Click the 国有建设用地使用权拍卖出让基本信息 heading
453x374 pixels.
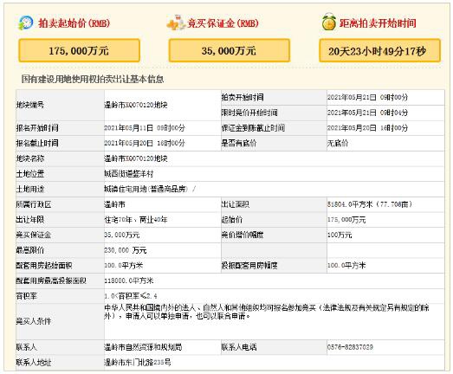point(93,79)
